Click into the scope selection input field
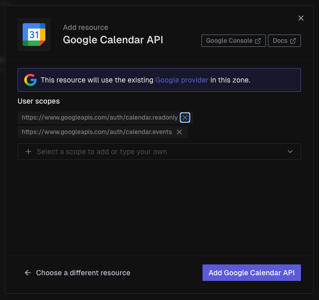The height and width of the screenshot is (300, 319). pos(159,152)
